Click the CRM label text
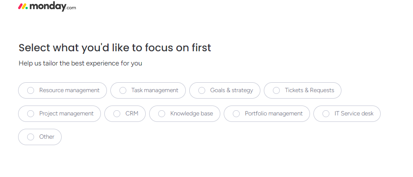This screenshot has width=413, height=177. tap(132, 114)
